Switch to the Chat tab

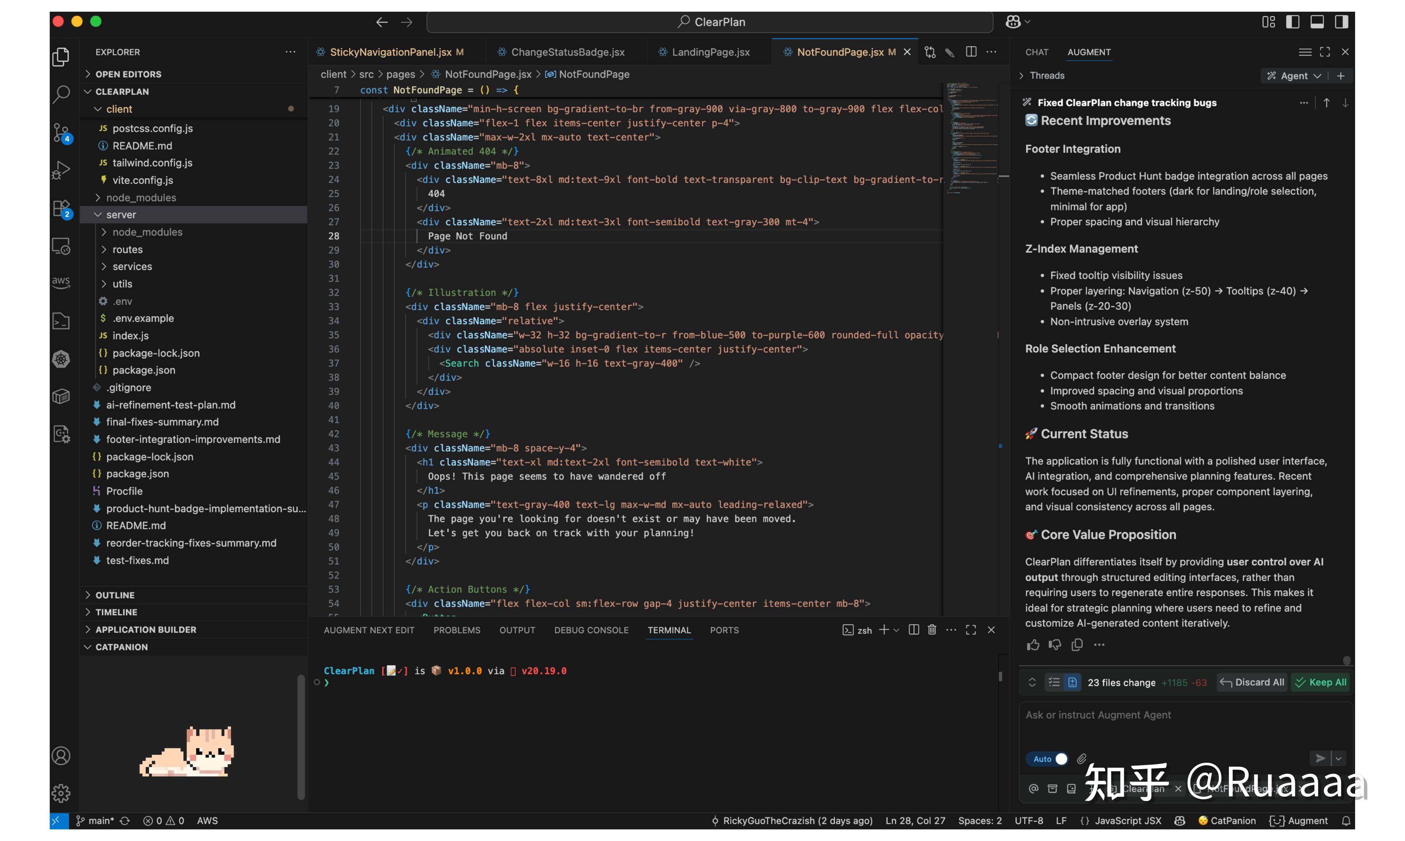point(1037,52)
